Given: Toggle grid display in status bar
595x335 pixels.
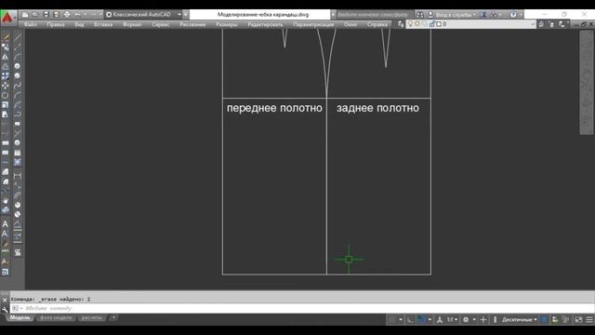Looking at the screenshot, I should (x=392, y=320).
